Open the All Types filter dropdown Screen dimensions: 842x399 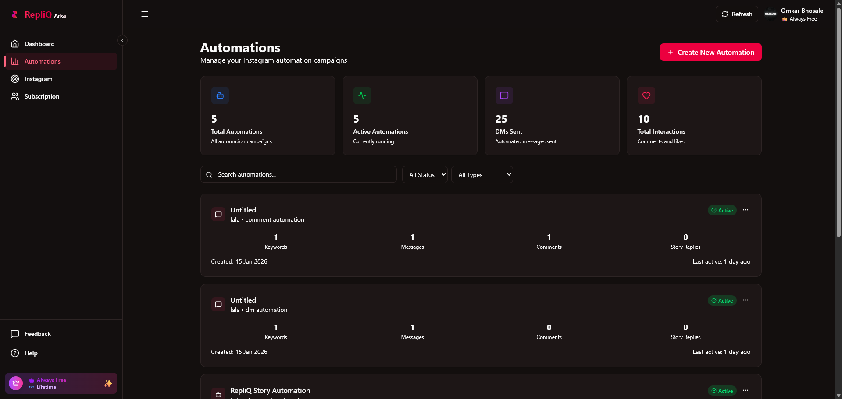(482, 175)
